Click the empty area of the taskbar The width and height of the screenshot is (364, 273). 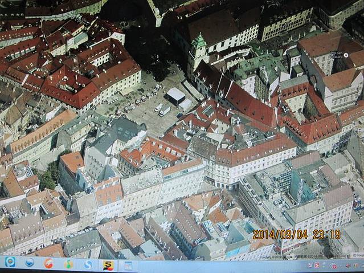216,266
